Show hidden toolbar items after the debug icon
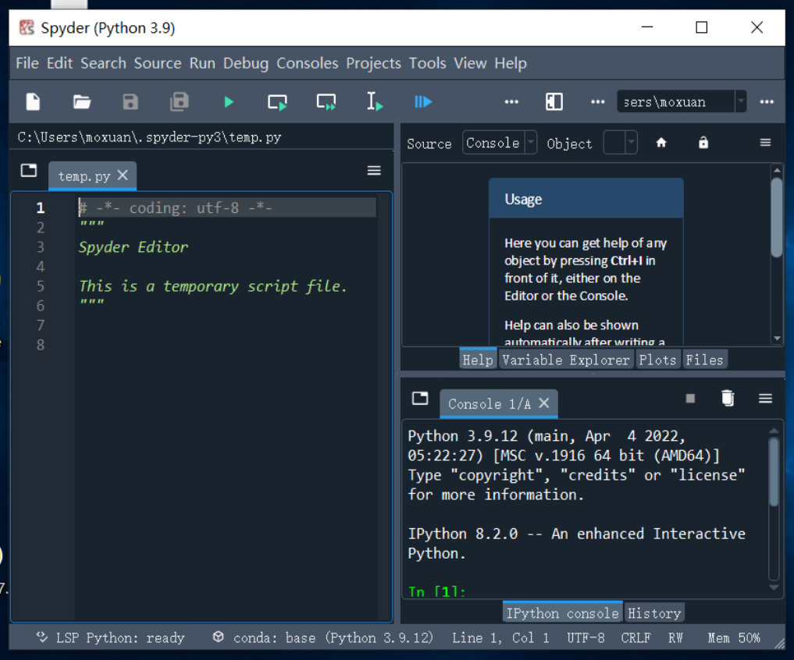 (511, 102)
